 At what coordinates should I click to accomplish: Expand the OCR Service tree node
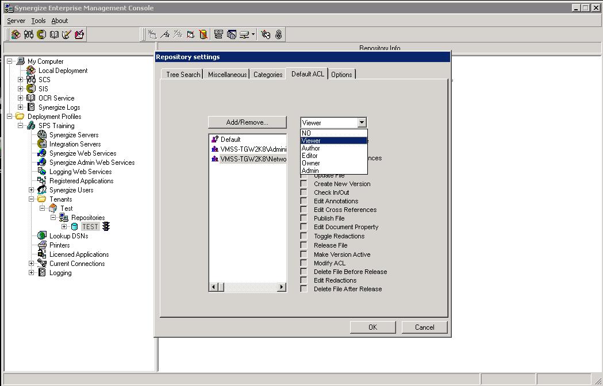(20, 98)
